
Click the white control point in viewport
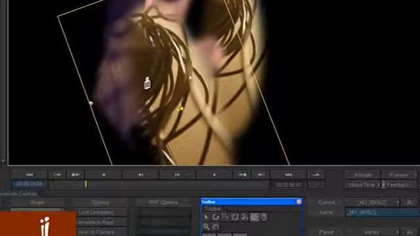click(190, 77)
